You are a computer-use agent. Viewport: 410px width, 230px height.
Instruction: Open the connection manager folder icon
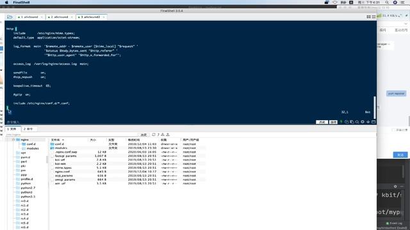10,17
